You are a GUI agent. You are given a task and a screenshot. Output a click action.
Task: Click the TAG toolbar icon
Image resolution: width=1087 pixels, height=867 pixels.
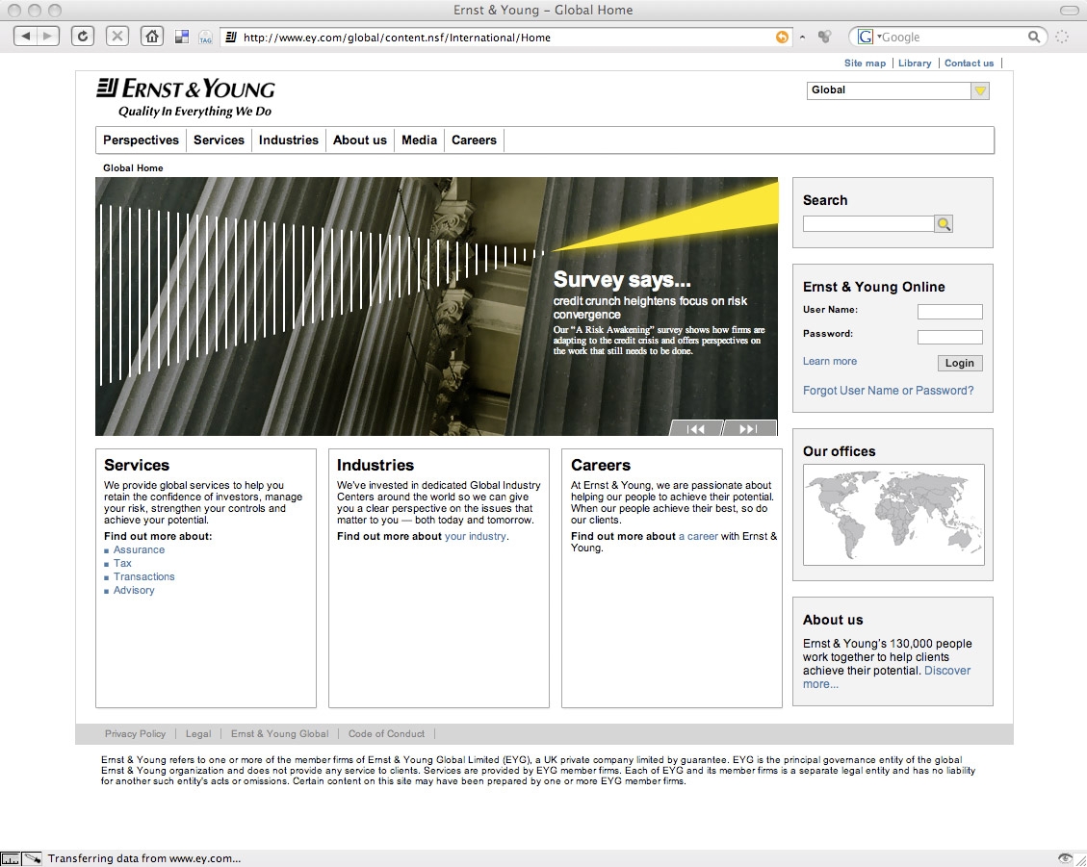(205, 38)
